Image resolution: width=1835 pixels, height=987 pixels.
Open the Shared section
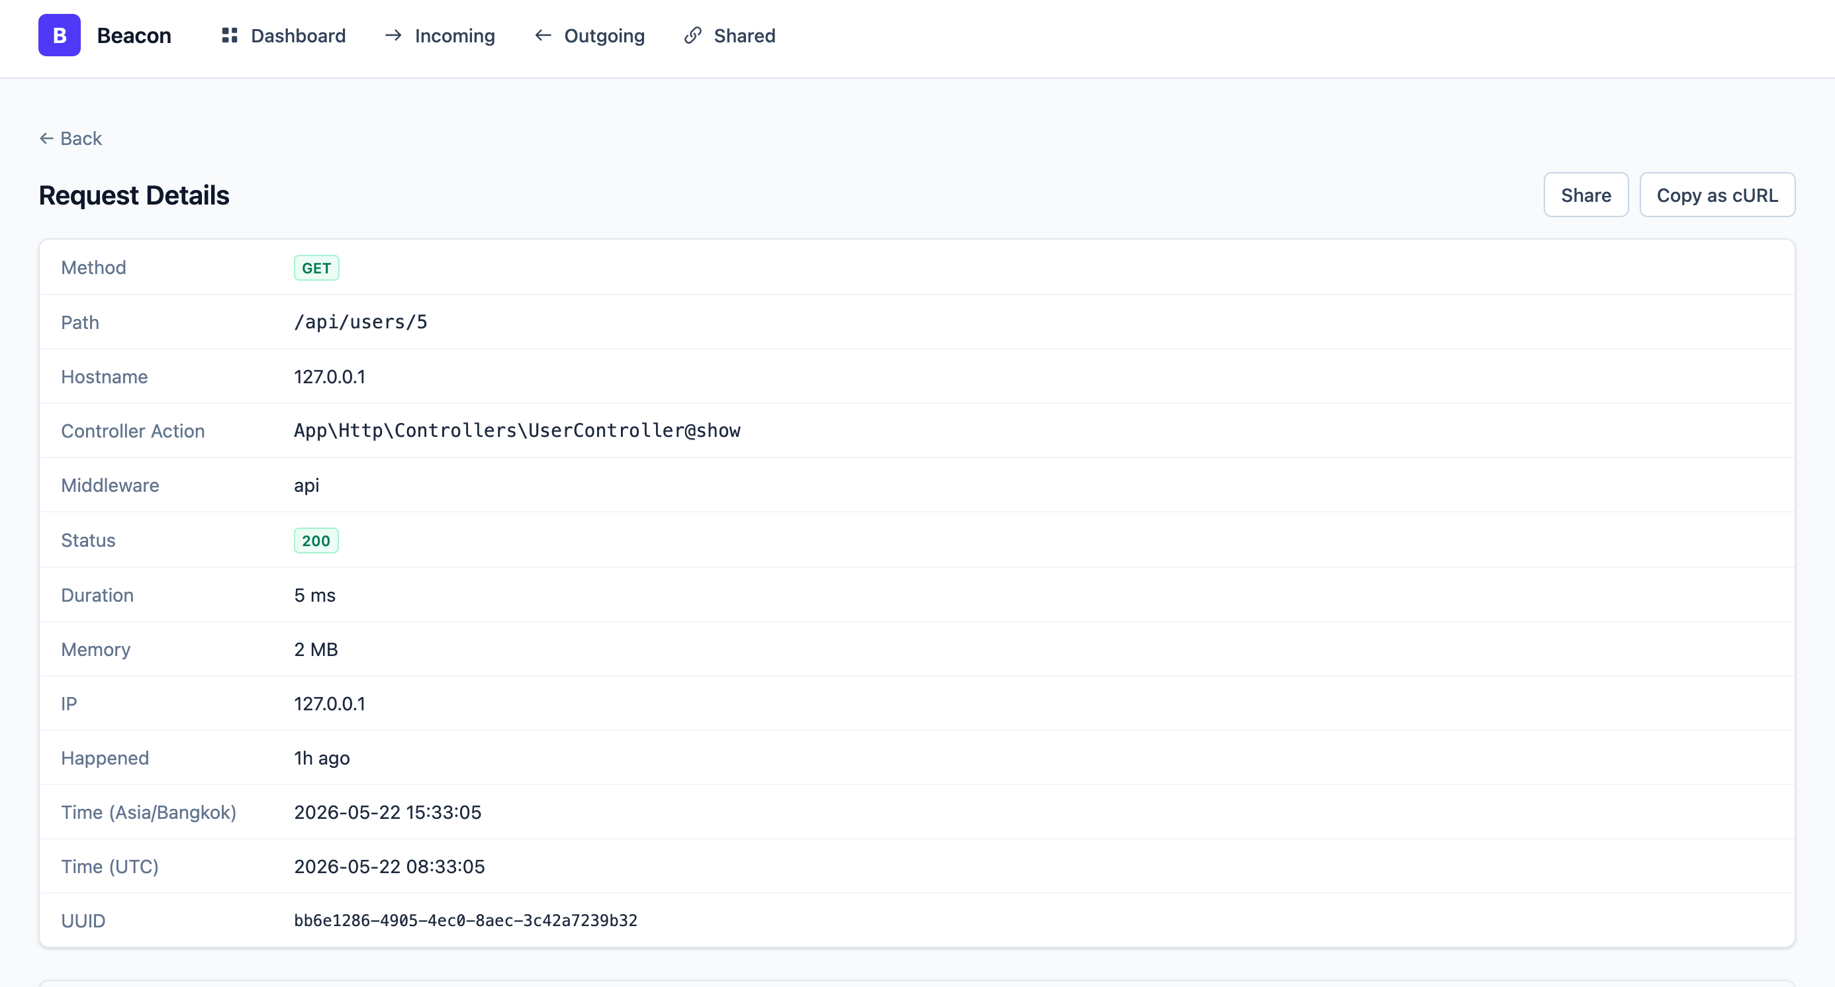(729, 35)
